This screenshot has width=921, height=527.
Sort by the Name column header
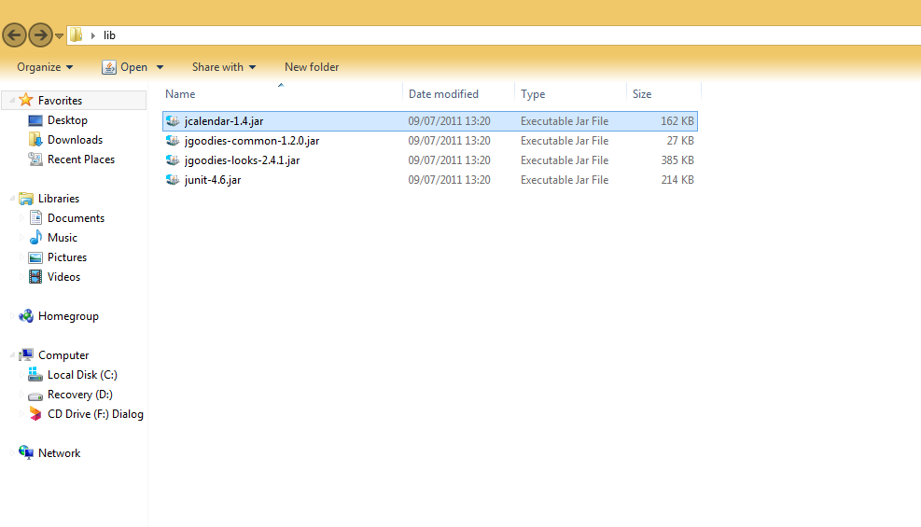pyautogui.click(x=180, y=94)
